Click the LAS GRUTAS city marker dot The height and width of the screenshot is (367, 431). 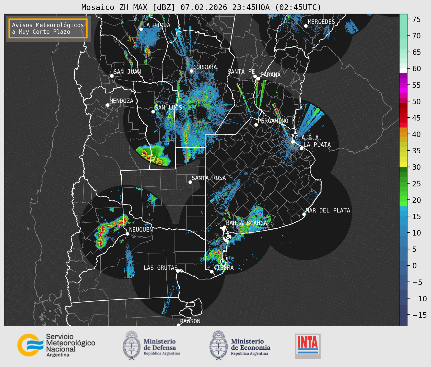[178, 271]
